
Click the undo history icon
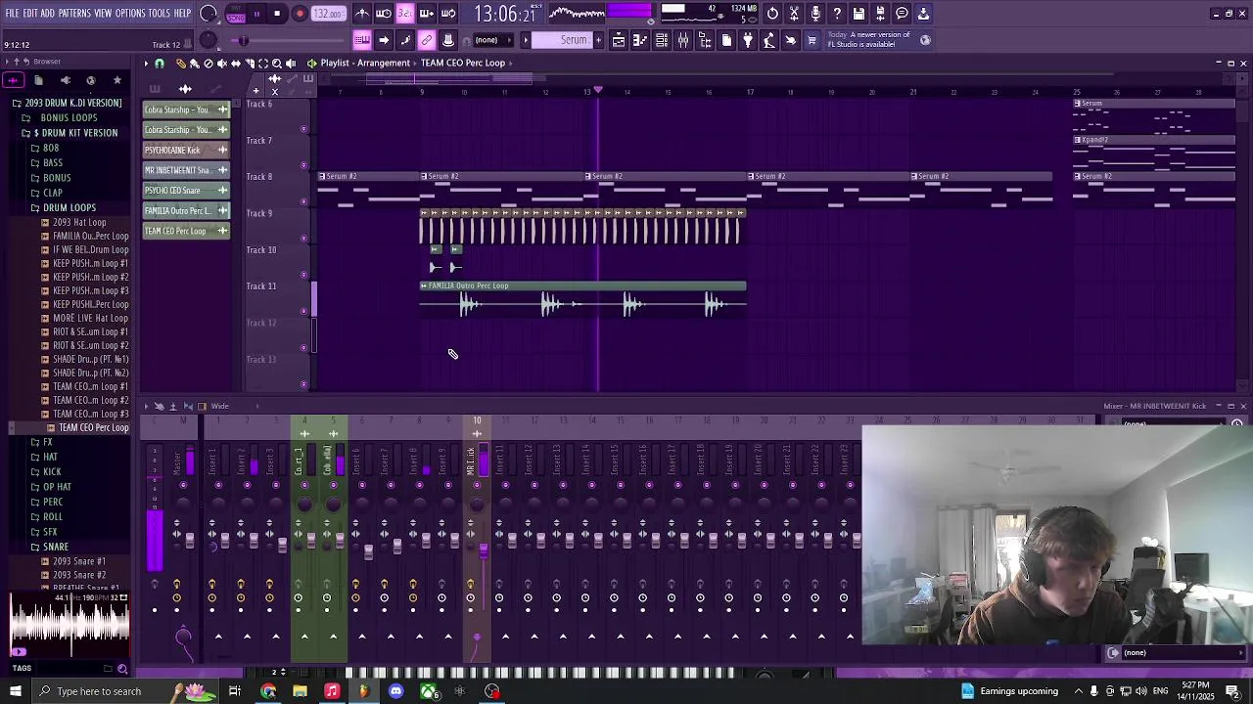click(x=772, y=14)
